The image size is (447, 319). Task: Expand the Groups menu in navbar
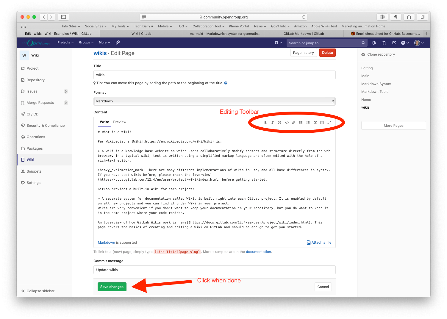86,43
